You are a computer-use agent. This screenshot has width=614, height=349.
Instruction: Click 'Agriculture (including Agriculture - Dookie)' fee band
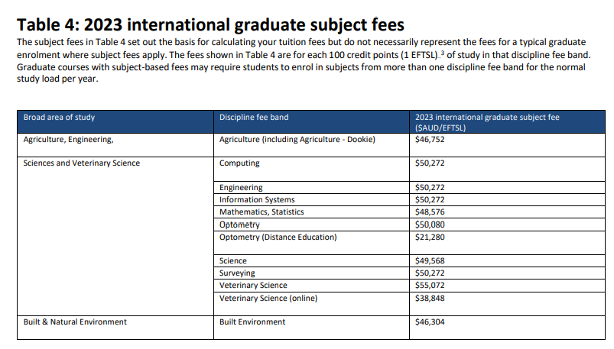(297, 140)
